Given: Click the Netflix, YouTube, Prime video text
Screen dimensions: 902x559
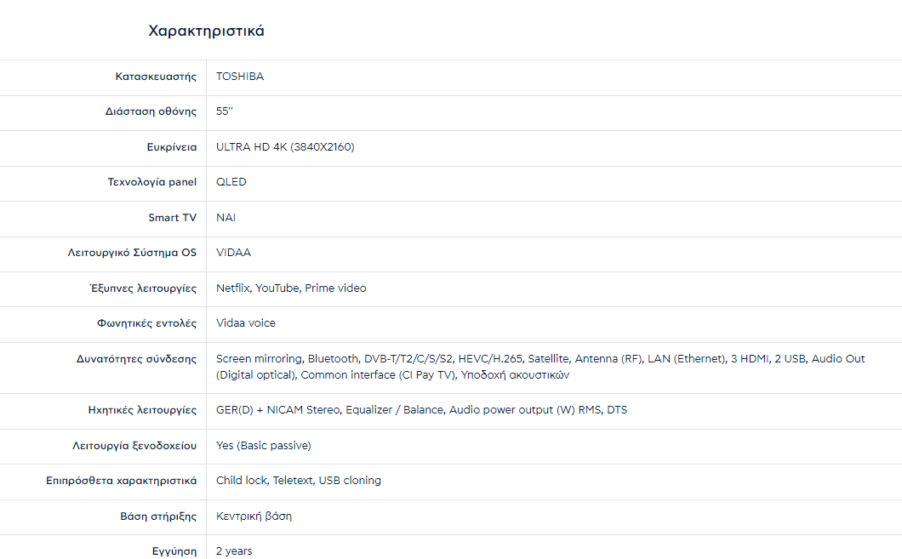Looking at the screenshot, I should [291, 288].
